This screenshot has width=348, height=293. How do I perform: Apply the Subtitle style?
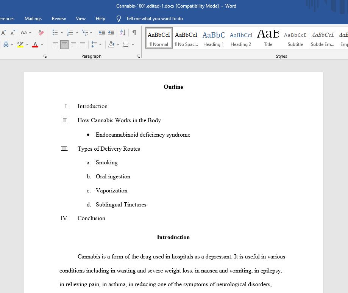pos(295,38)
